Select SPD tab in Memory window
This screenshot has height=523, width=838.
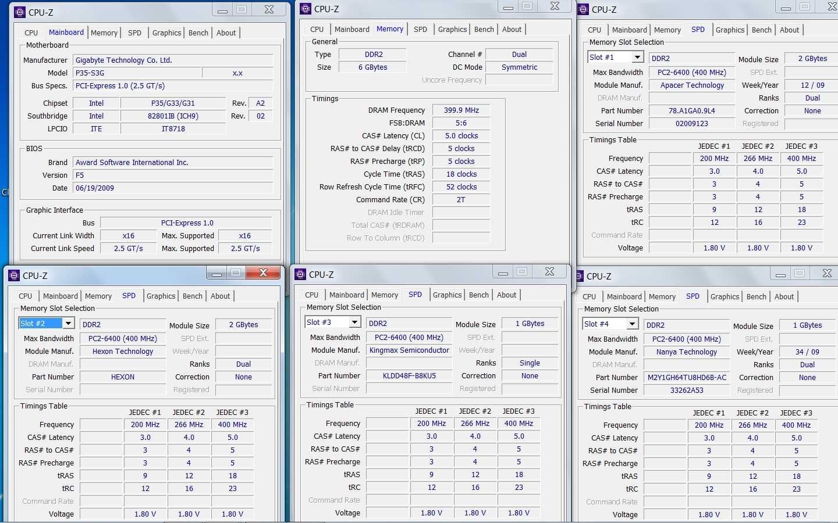pyautogui.click(x=420, y=29)
